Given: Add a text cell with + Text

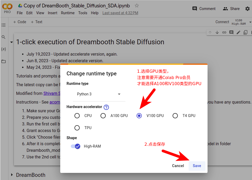Looking at the screenshot, I should tap(37, 22).
